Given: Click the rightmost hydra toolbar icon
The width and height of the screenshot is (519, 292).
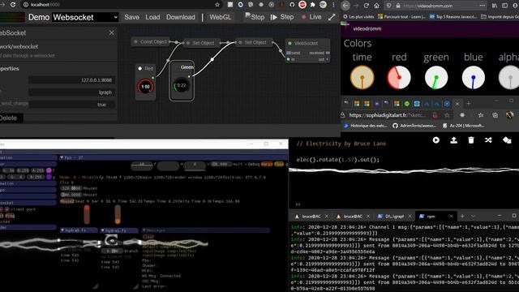Looking at the screenshot, I should [507, 140].
